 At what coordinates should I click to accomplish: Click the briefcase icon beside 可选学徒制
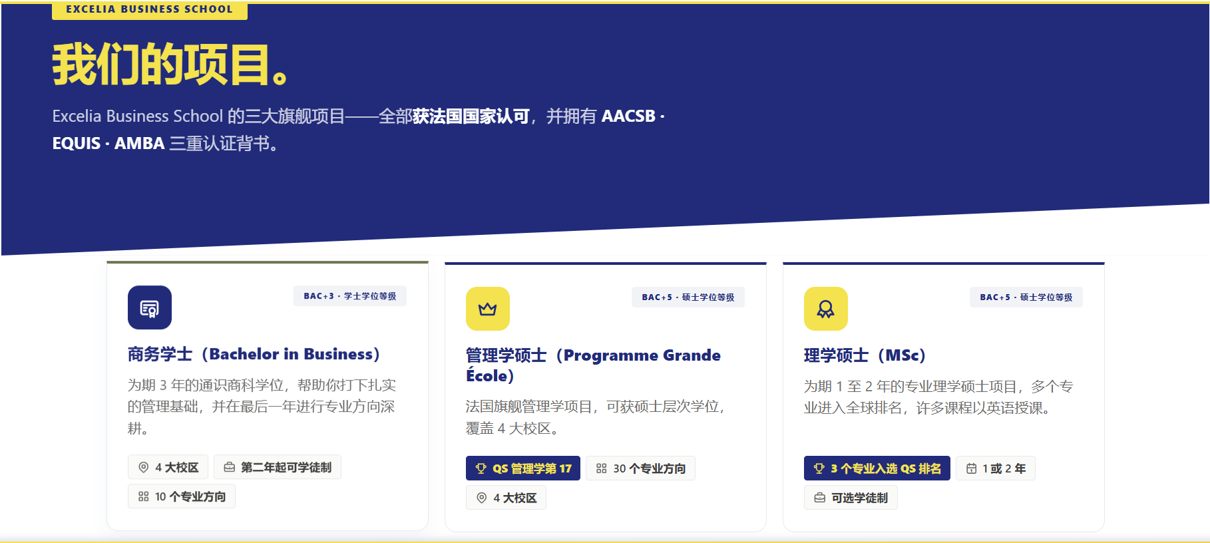(819, 498)
